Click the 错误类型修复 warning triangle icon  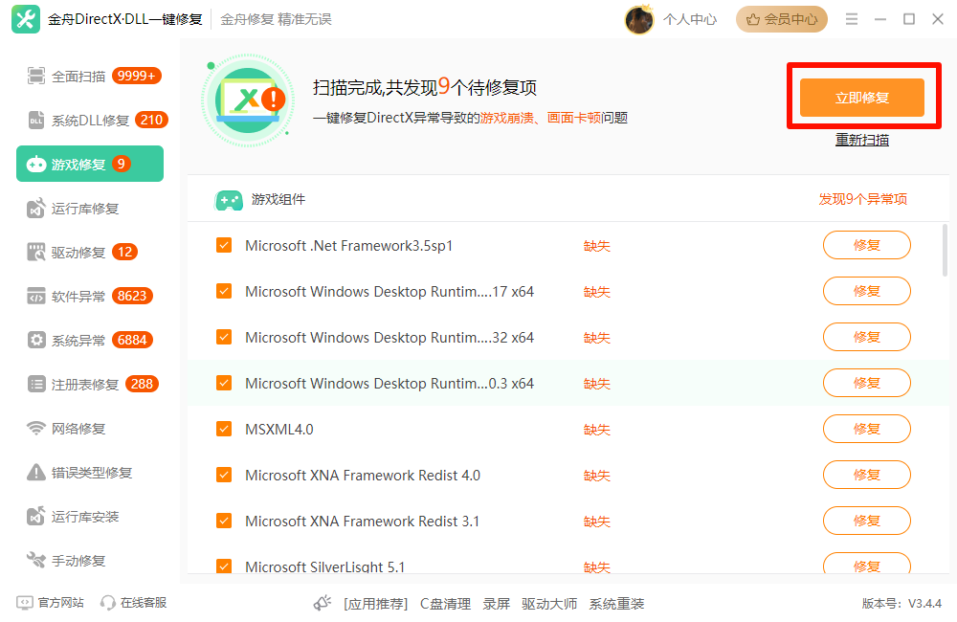tap(36, 472)
